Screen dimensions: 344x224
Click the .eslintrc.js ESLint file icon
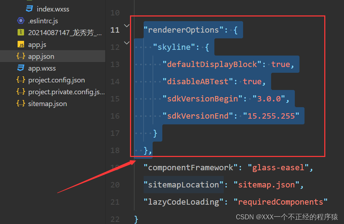click(x=21, y=20)
